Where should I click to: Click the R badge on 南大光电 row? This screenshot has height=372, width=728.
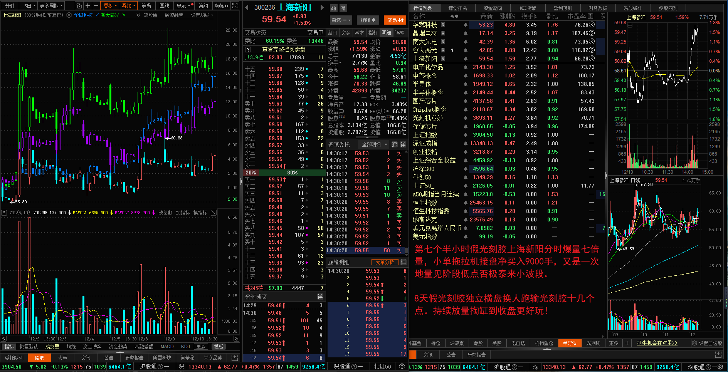[443, 42]
